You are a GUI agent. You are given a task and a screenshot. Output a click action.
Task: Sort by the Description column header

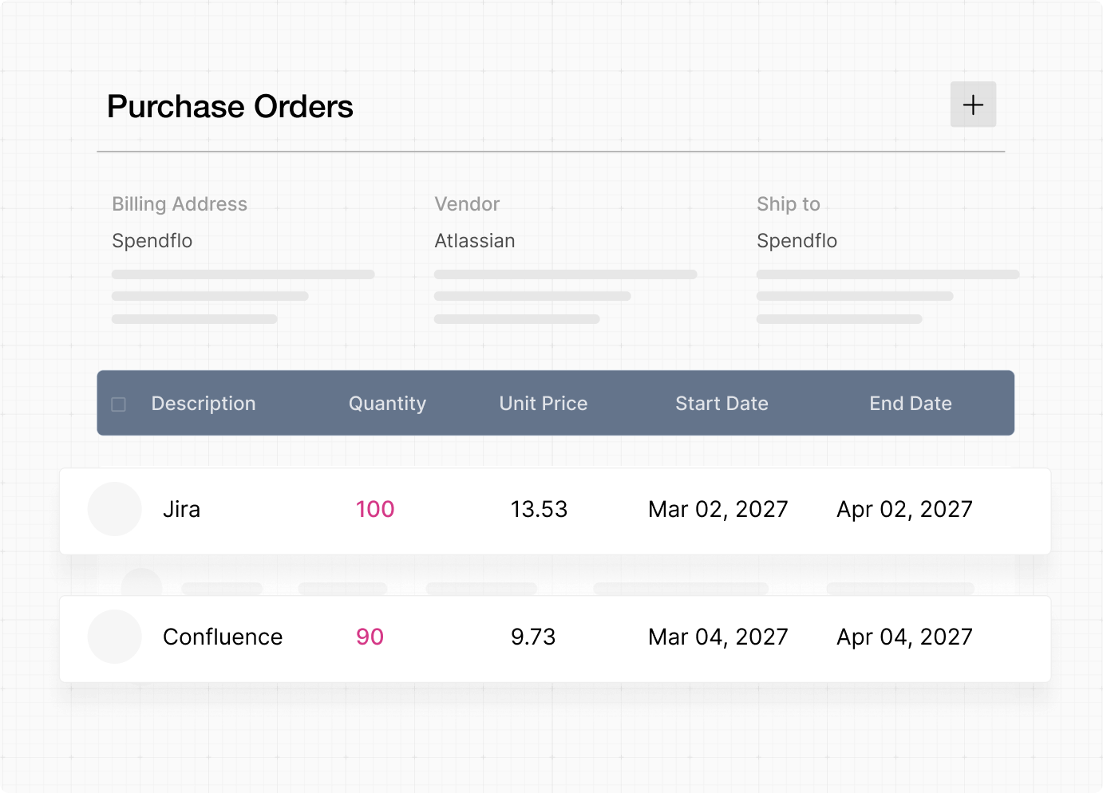pos(204,404)
